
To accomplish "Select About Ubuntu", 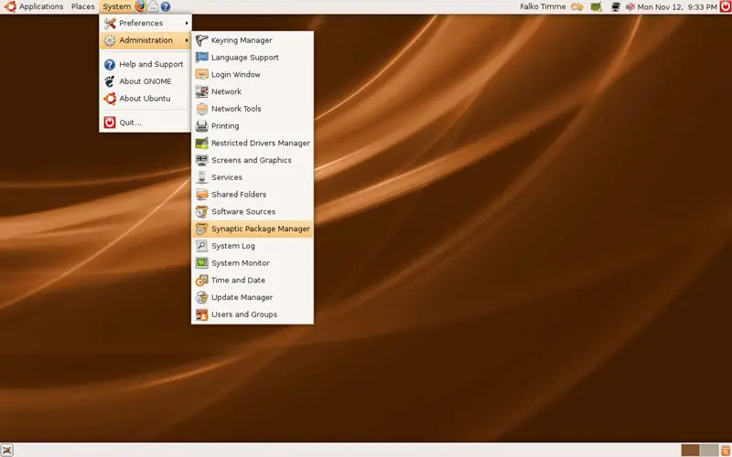I will click(x=145, y=99).
